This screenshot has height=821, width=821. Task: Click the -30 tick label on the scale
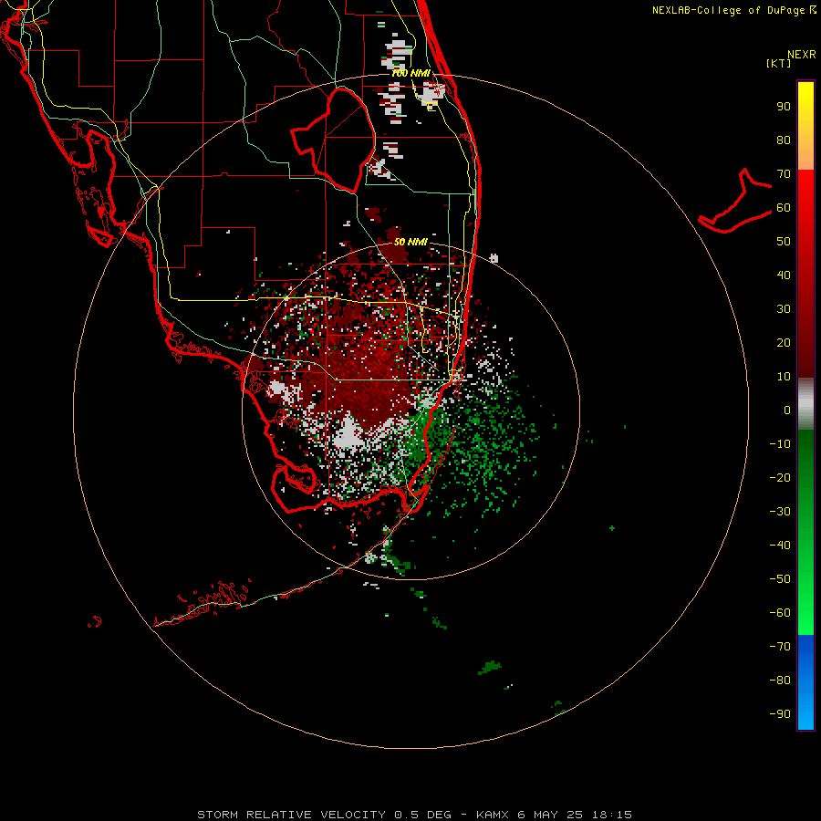pos(780,512)
